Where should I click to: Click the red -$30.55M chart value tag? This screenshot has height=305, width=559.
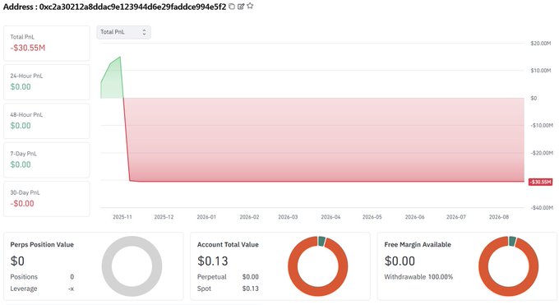[540, 182]
